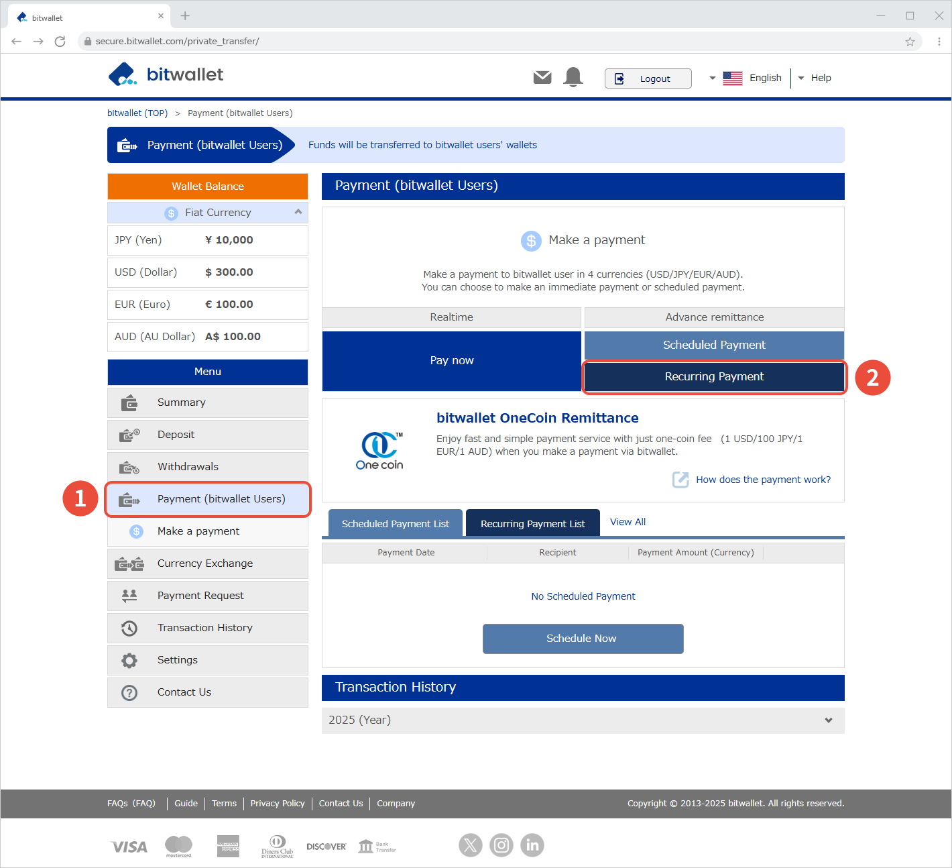The width and height of the screenshot is (952, 868).
Task: Click the No Scheduled Payment text
Action: [583, 596]
